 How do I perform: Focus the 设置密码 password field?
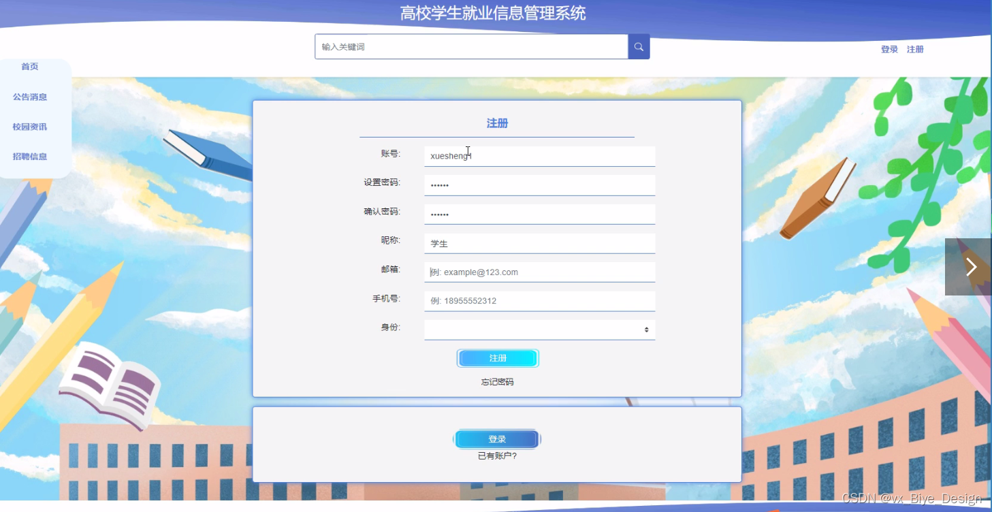tap(539, 185)
